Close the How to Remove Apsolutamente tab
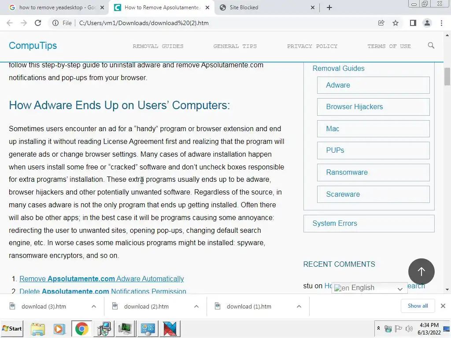Viewport: 451px width, 338px height. pos(207,7)
